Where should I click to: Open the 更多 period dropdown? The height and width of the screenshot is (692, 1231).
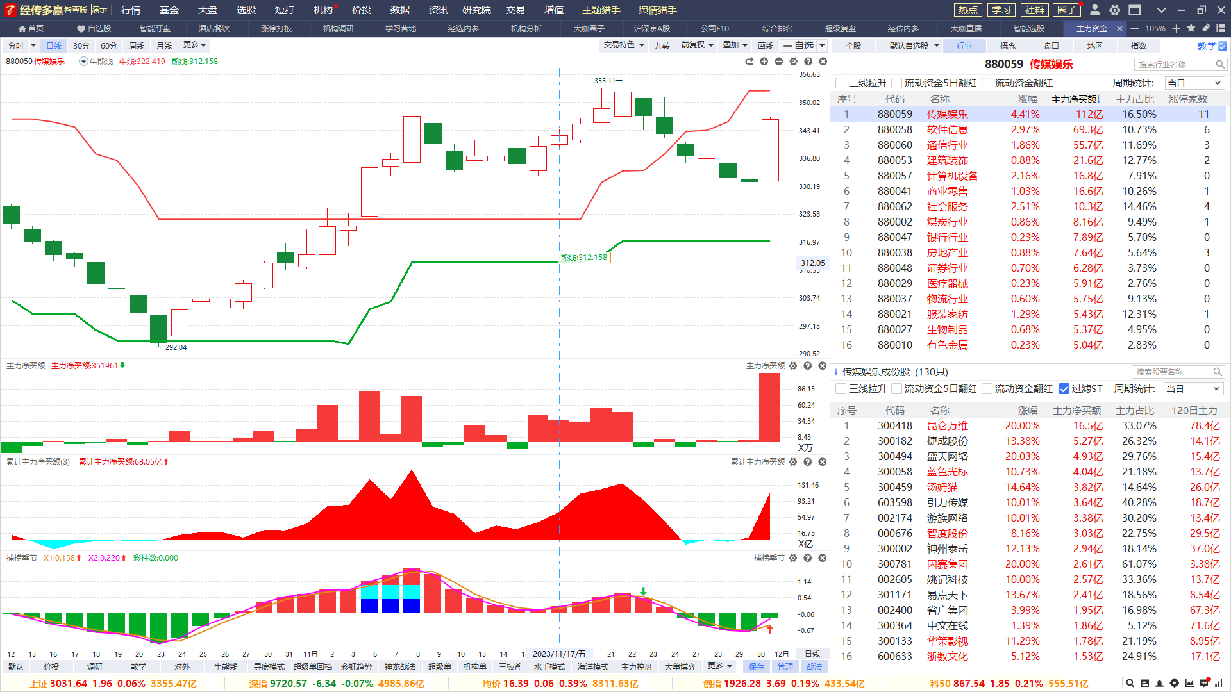click(194, 45)
